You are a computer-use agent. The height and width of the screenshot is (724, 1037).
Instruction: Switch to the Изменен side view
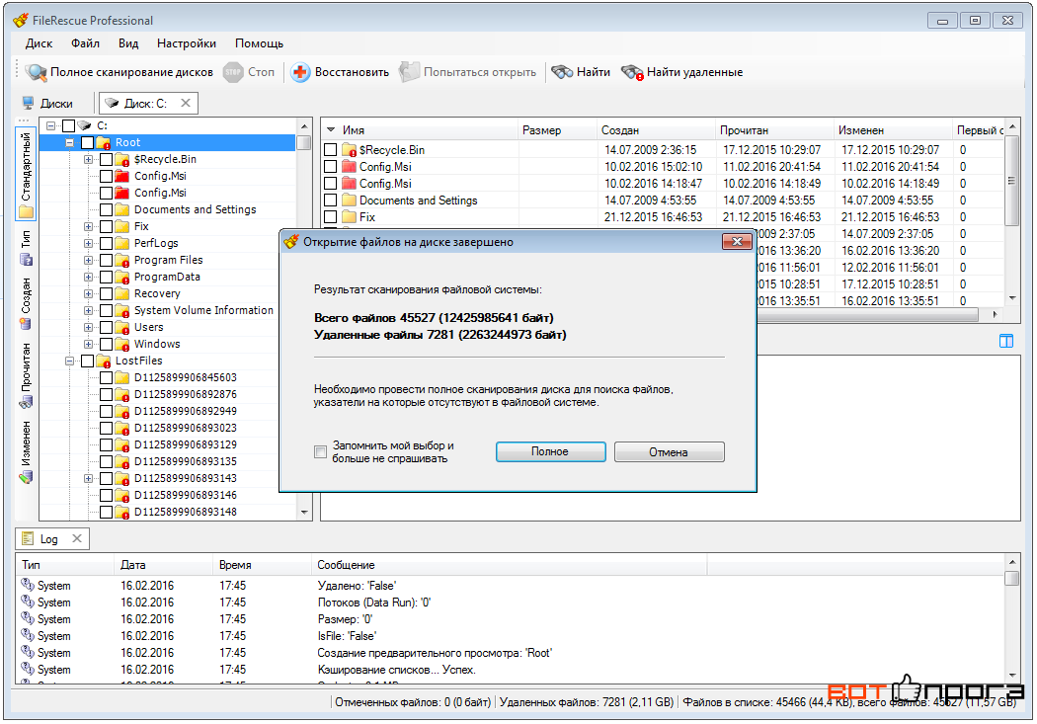coord(26,451)
